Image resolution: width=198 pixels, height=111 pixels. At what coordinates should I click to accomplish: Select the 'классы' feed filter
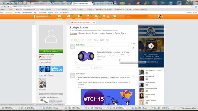pyautogui.click(x=96, y=40)
